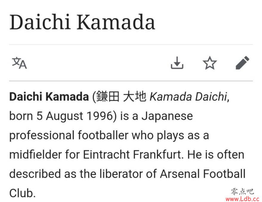Open the Eintracht Frankfurt text
Image resolution: width=262 pixels, height=202 pixels.
coord(132,154)
